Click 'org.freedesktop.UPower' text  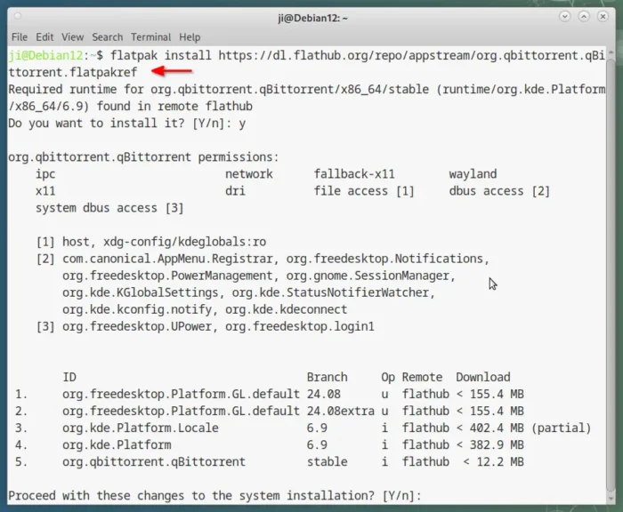tap(137, 327)
